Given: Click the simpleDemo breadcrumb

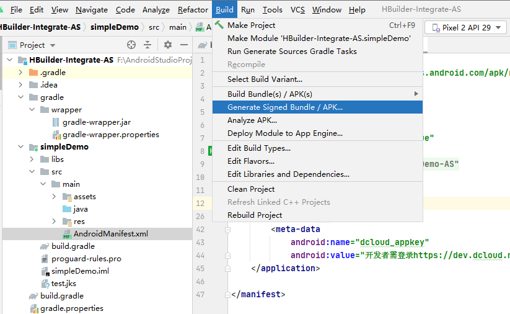Looking at the screenshot, I should click(115, 27).
